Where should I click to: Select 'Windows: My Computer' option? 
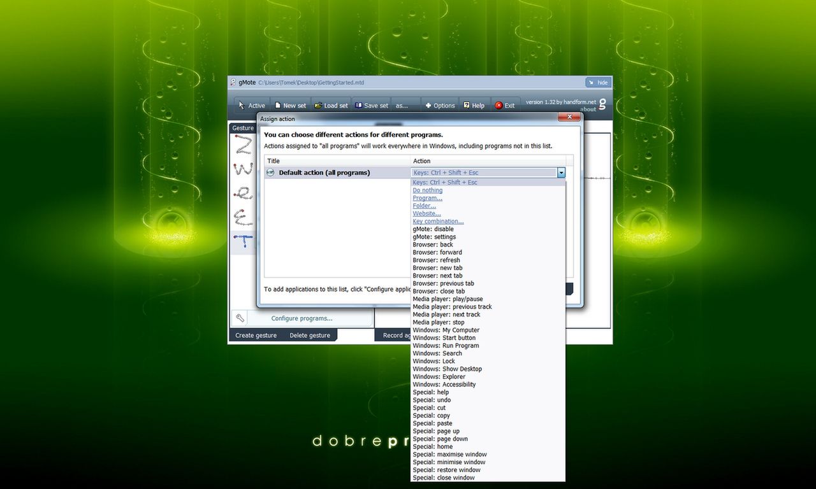(x=488, y=330)
